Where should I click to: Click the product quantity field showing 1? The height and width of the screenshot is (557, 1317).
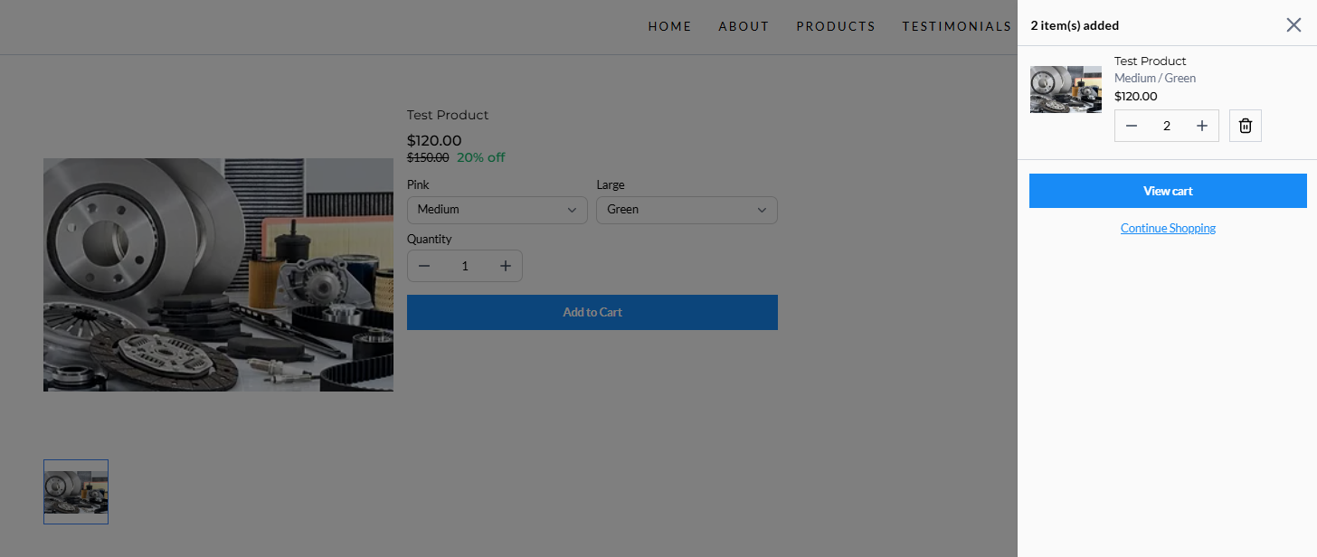(x=465, y=266)
